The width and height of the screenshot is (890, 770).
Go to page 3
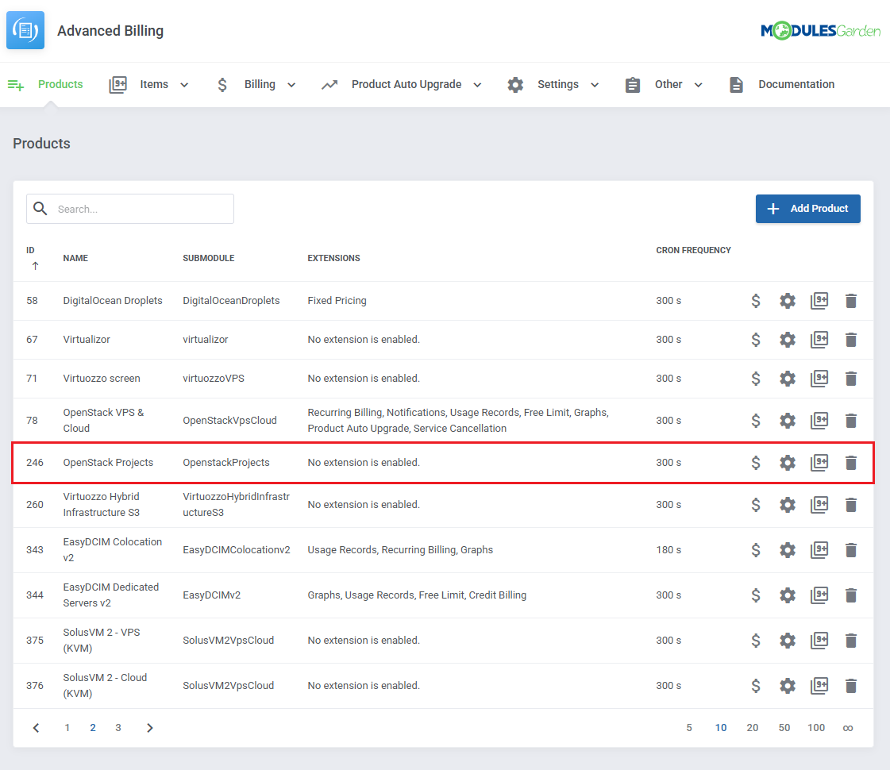point(118,727)
